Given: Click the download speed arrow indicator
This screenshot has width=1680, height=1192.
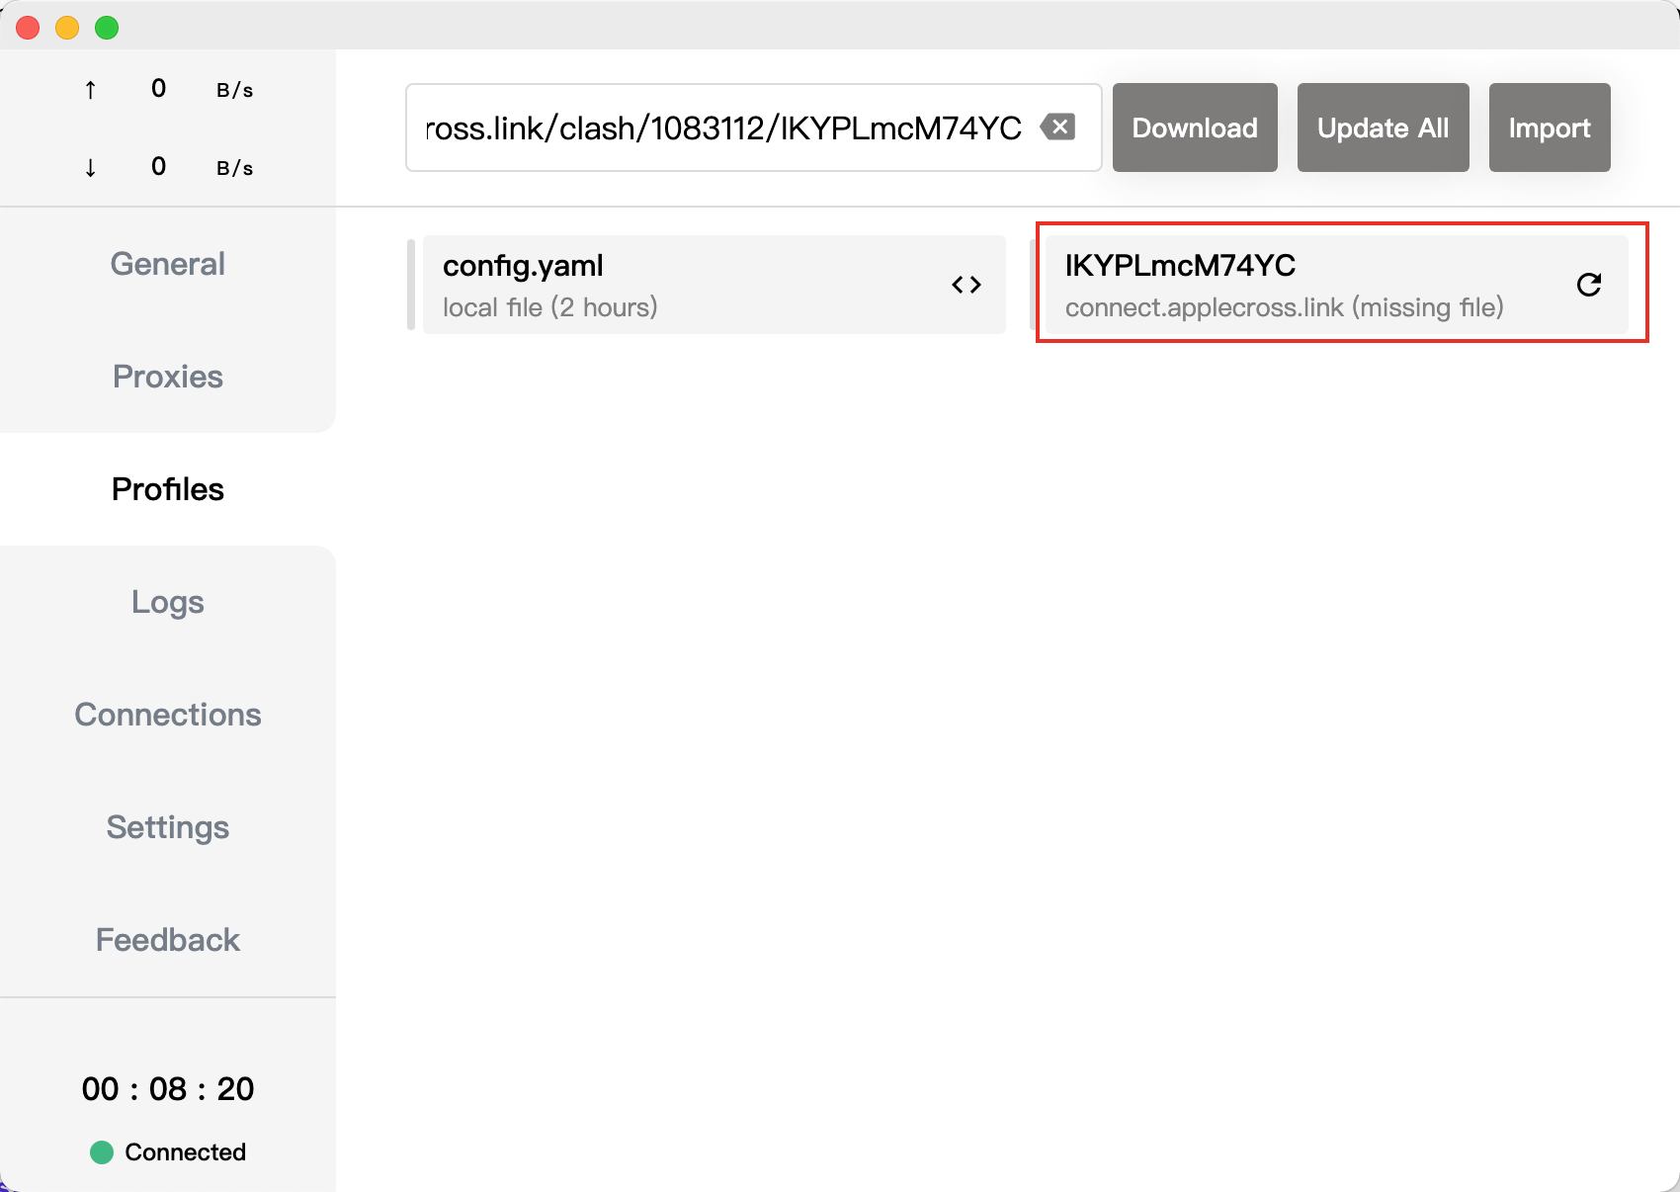Looking at the screenshot, I should click(x=90, y=166).
